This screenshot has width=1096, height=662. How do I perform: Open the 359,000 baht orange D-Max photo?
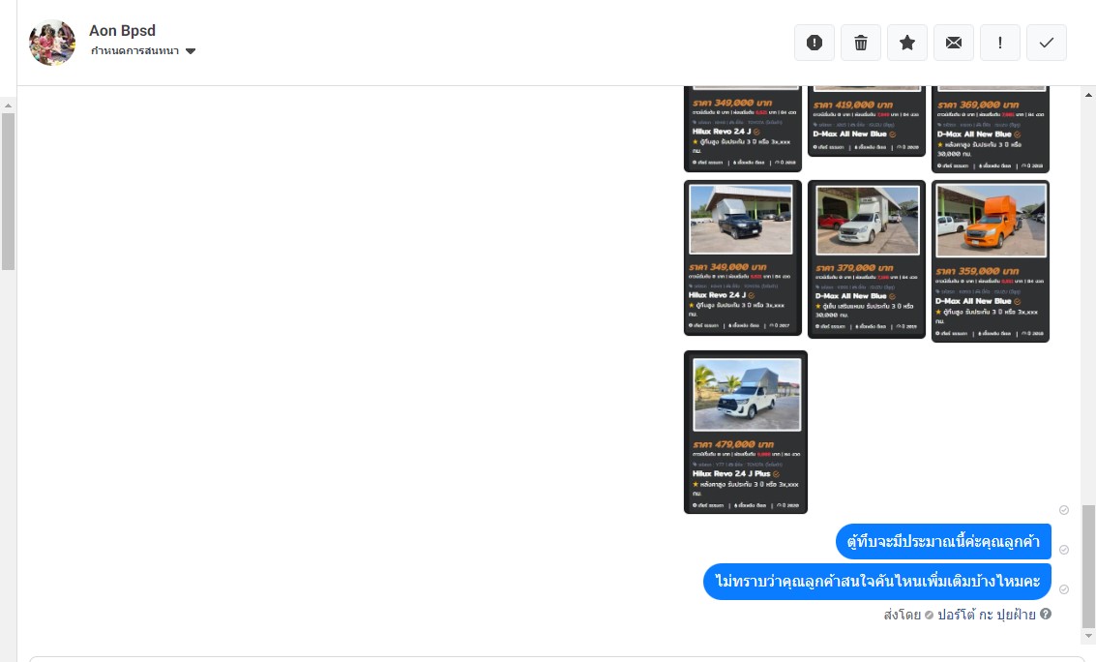[991, 261]
